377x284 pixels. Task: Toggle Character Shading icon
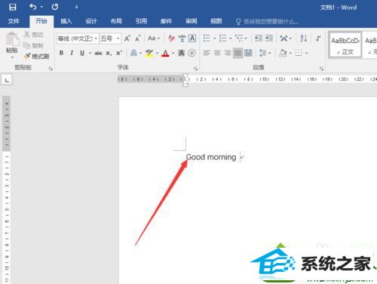pyautogui.click(x=181, y=53)
